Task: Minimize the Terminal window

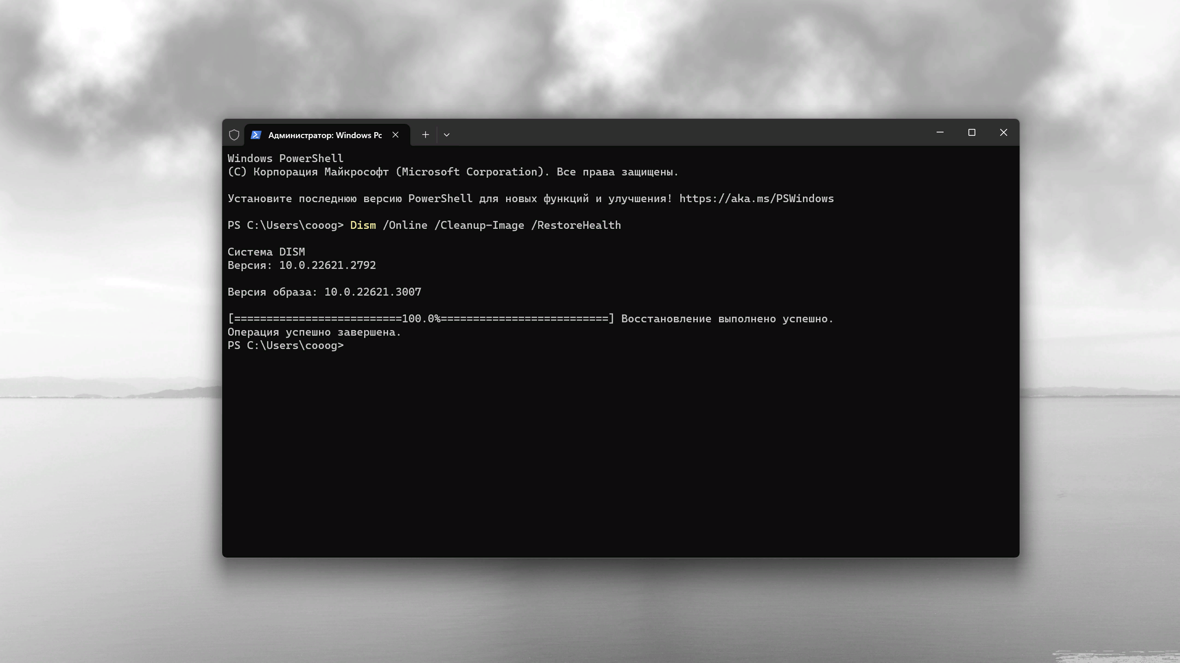Action: [940, 133]
